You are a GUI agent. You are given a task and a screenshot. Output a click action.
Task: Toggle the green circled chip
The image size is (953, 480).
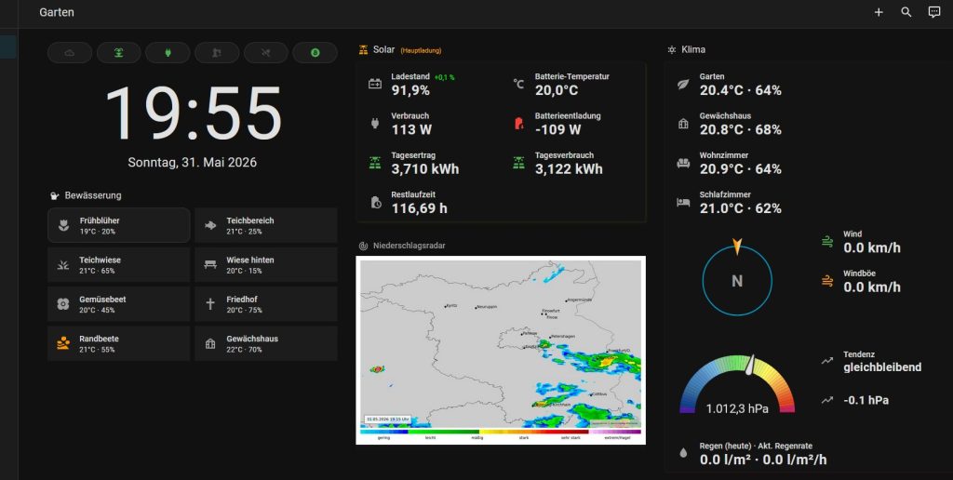click(x=315, y=53)
